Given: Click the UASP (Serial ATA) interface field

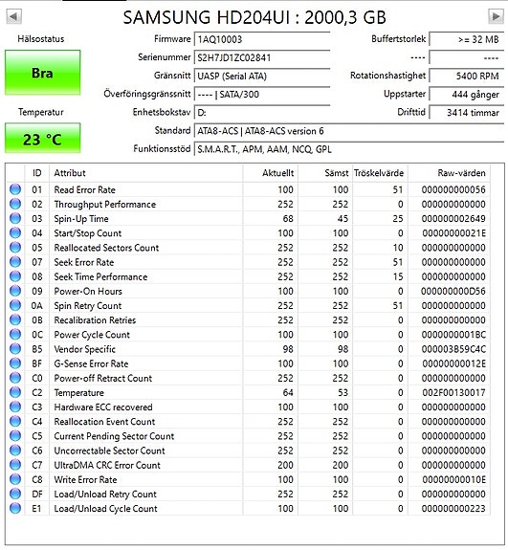Looking at the screenshot, I should [x=262, y=76].
